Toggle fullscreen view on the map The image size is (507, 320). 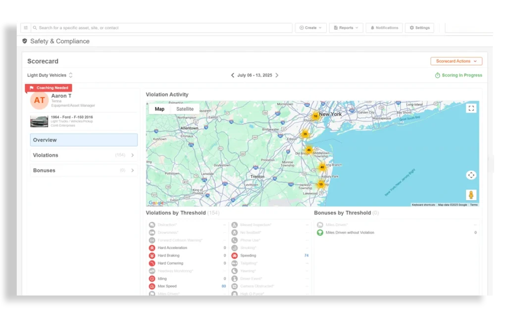pos(471,108)
